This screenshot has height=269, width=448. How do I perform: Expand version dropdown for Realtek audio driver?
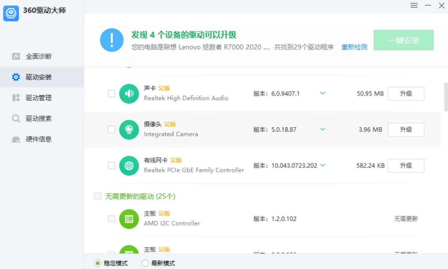[322, 93]
